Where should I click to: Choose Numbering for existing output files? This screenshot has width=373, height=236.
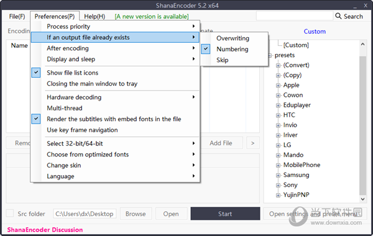pos(234,49)
